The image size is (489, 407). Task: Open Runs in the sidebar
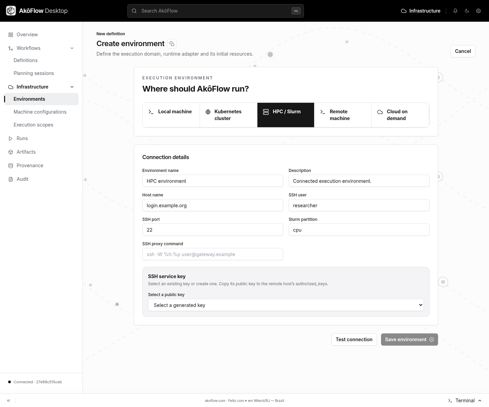[41, 138]
